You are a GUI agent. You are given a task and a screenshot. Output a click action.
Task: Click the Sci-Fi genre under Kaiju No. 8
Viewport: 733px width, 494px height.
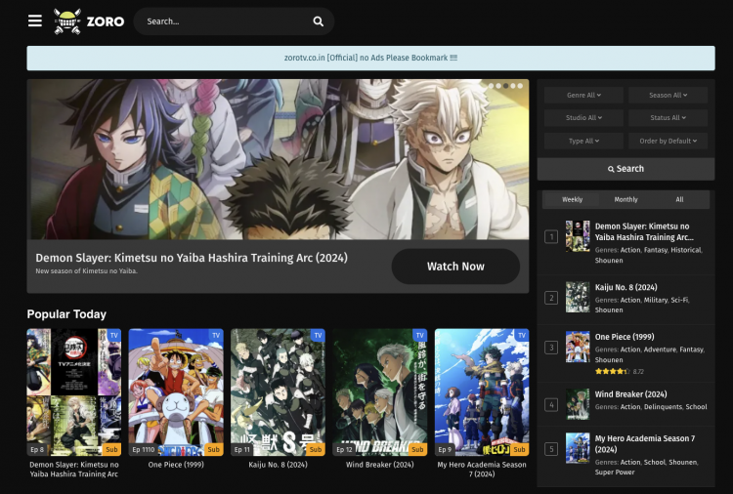[679, 300]
